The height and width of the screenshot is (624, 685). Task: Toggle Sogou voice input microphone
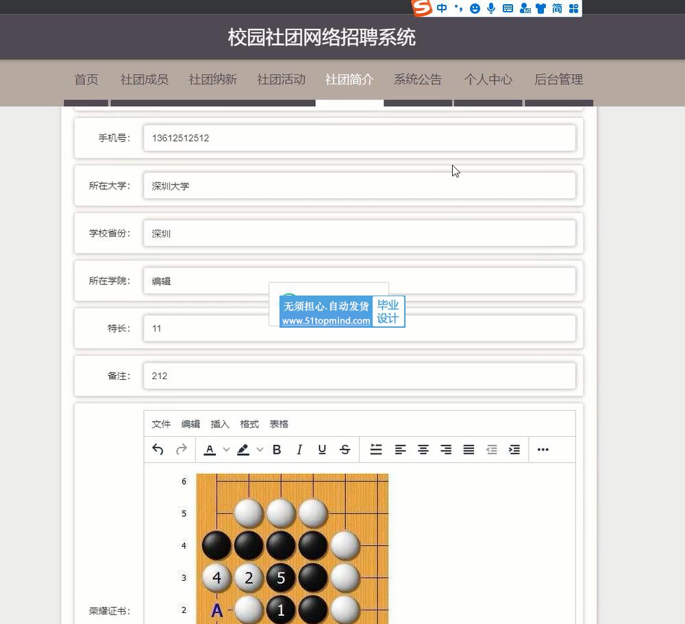[491, 8]
